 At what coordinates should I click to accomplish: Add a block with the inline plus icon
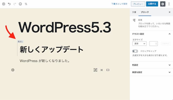pos(13,70)
